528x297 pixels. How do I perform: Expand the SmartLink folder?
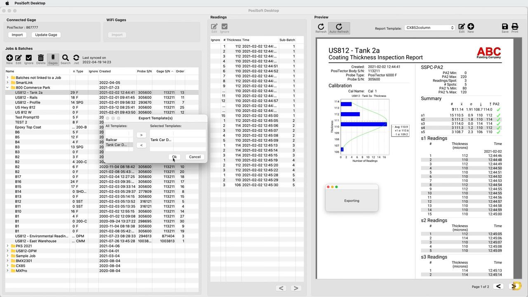click(7, 82)
